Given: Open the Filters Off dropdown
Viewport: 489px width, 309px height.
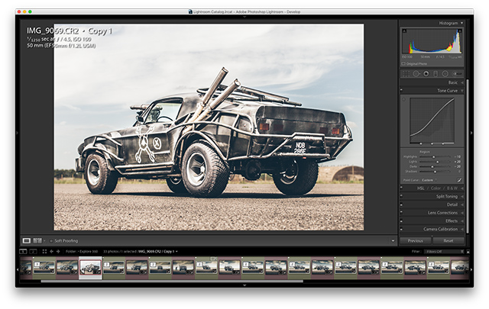Looking at the screenshot, I should 444,251.
